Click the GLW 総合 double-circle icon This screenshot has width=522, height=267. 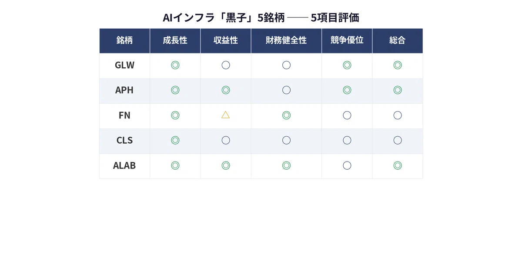click(x=398, y=65)
